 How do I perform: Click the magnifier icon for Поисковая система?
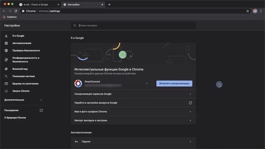point(6,76)
